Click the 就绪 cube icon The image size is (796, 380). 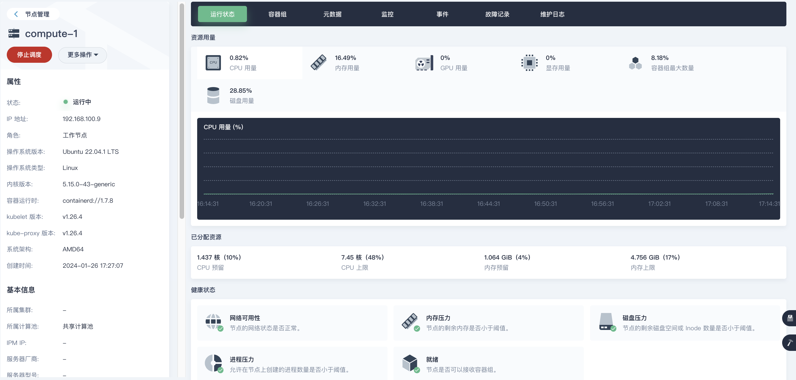pos(410,364)
